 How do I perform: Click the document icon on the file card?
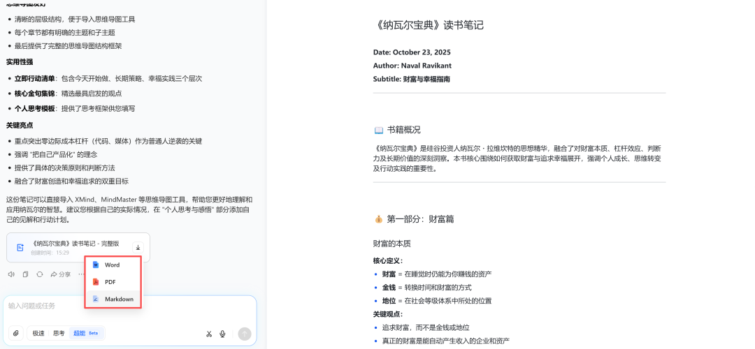click(x=20, y=248)
